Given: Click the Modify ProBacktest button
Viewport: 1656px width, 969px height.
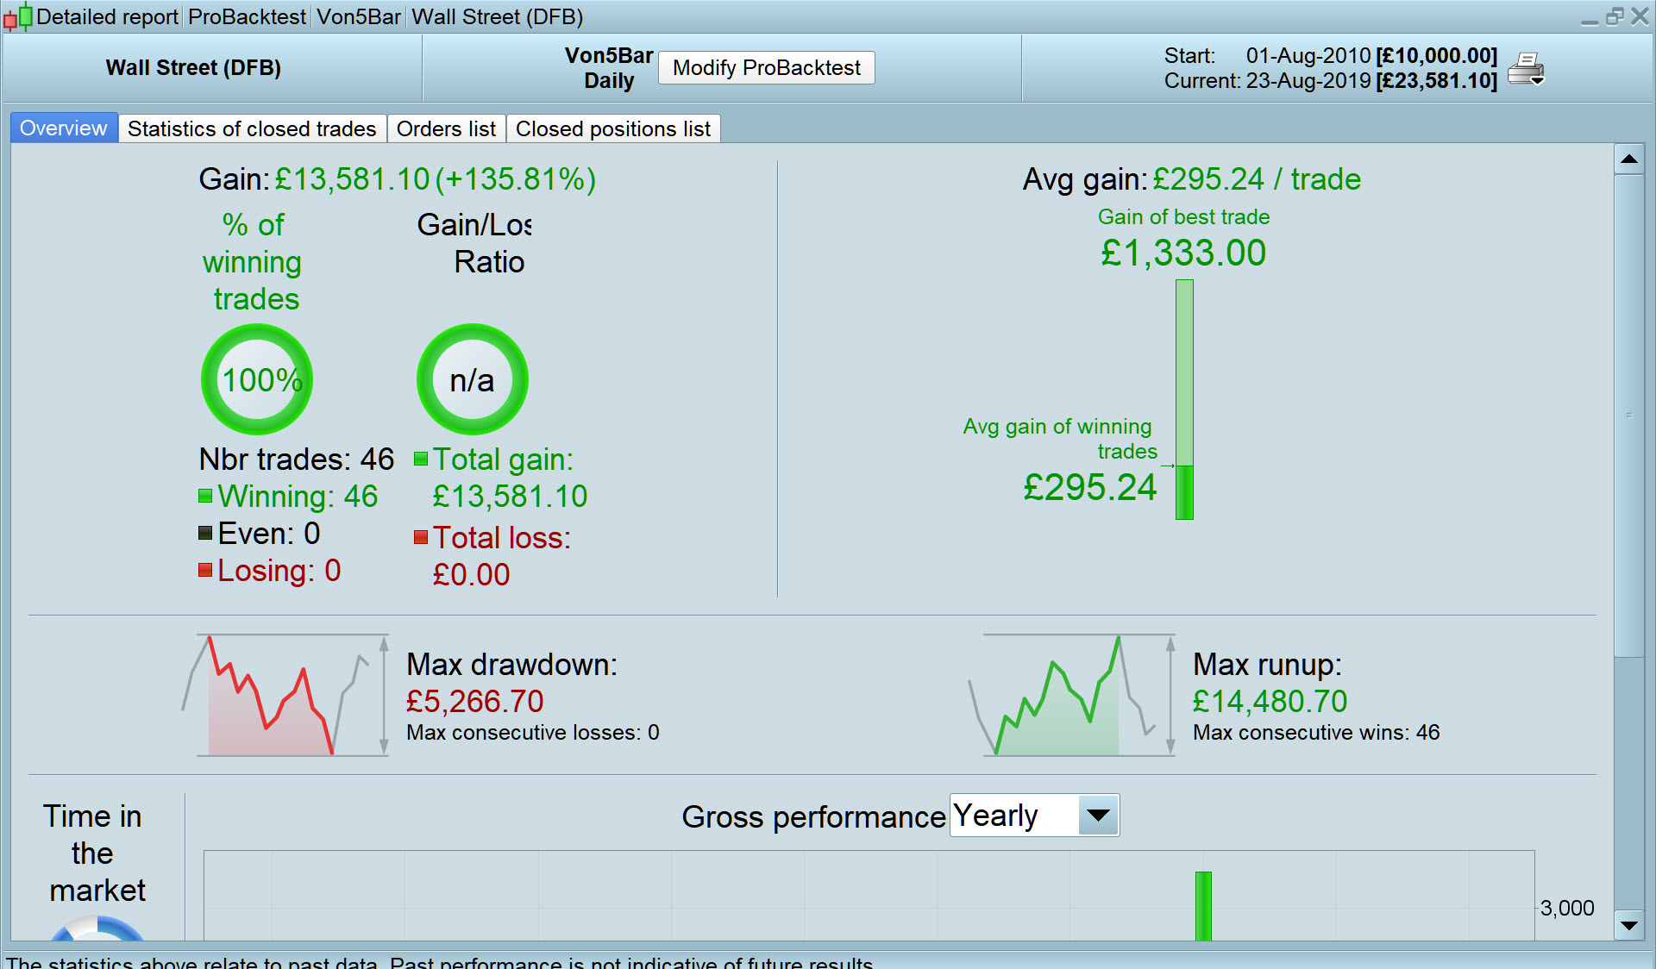Looking at the screenshot, I should point(766,68).
